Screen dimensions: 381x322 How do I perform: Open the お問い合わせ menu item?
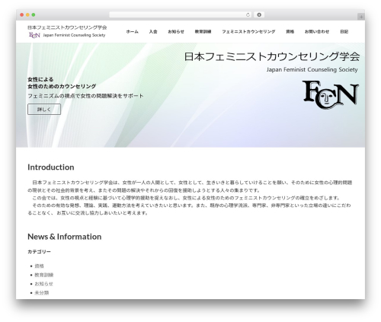point(317,32)
